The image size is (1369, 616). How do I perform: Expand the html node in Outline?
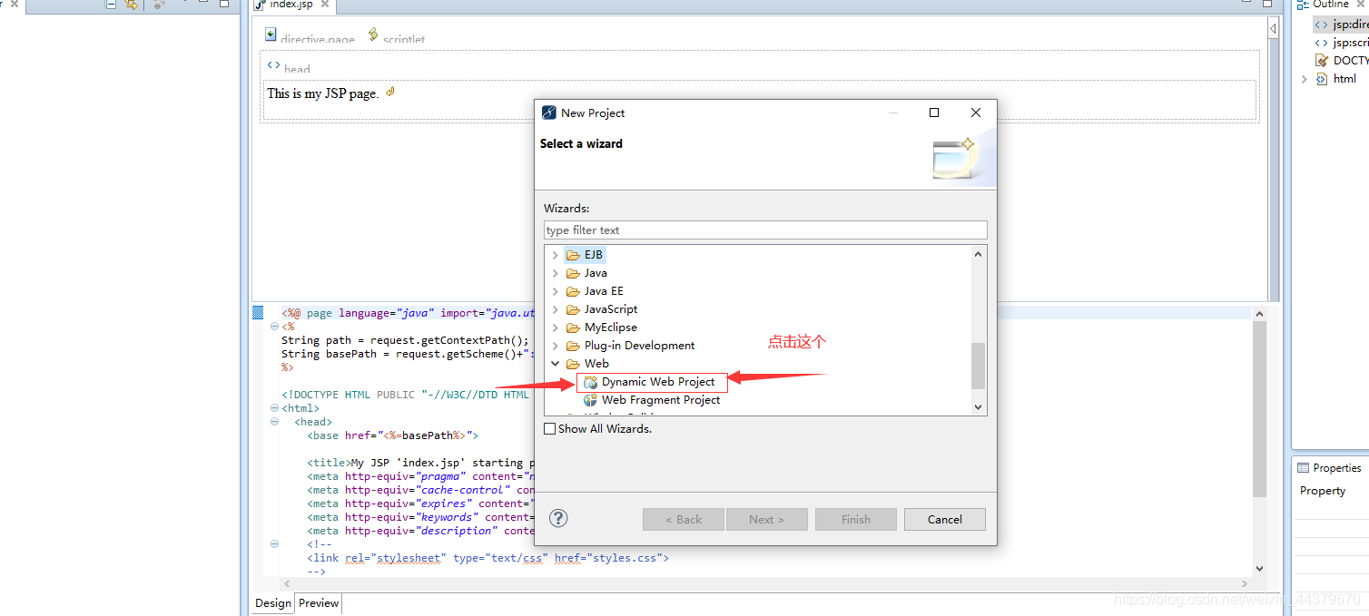(x=1305, y=79)
